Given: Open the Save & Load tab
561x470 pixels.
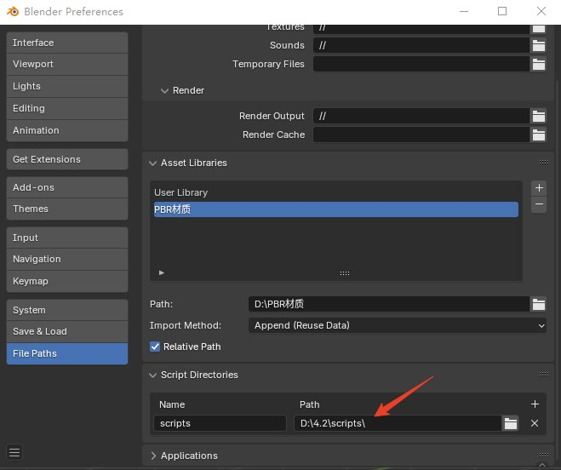Looking at the screenshot, I should point(67,331).
